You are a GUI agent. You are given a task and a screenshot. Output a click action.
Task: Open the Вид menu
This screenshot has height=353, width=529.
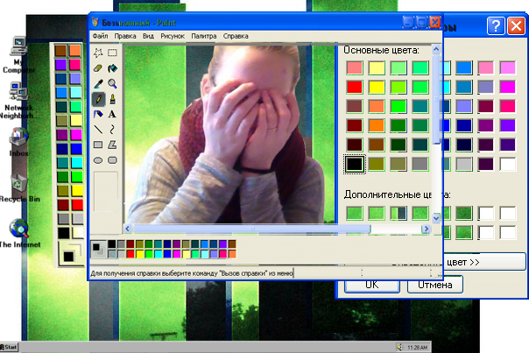coord(148,36)
